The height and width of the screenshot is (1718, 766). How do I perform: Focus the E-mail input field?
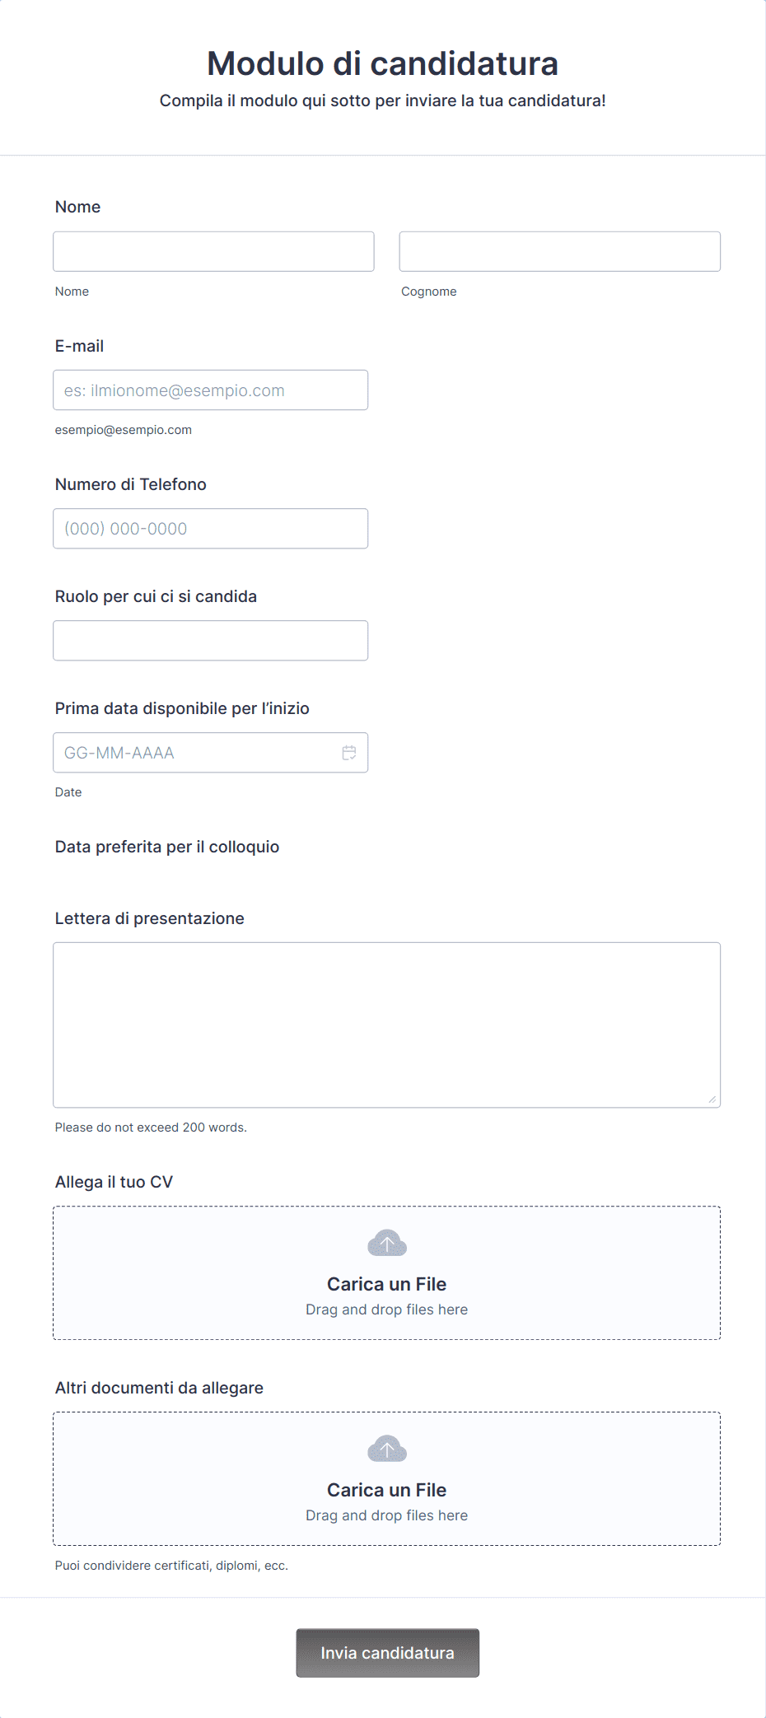[210, 390]
